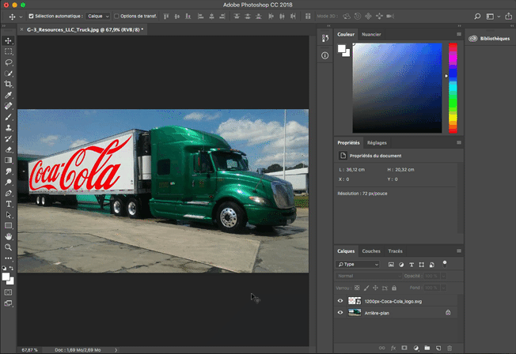516x354 pixels.
Task: Toggle Quick Mask mode
Action: point(8,292)
